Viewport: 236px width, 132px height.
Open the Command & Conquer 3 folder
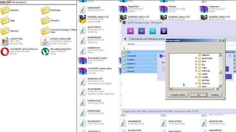(59, 31)
